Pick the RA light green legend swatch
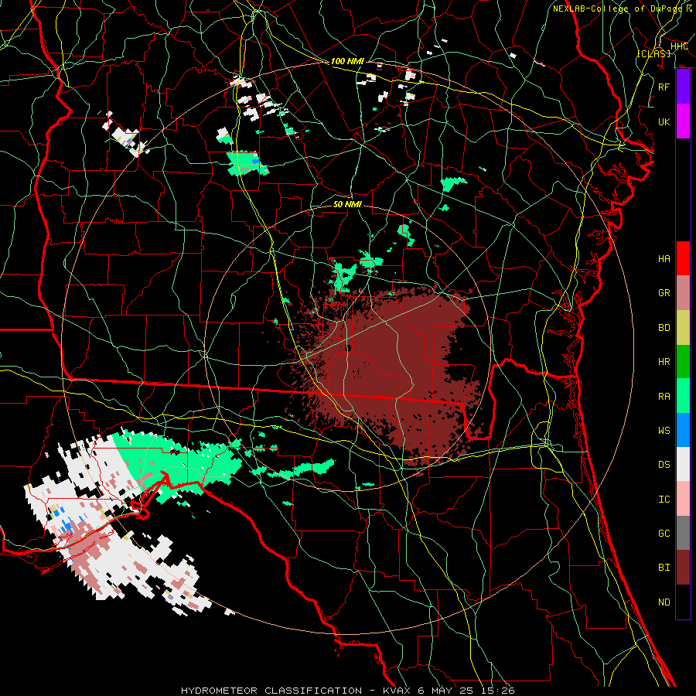Image resolution: width=696 pixels, height=696 pixels. pos(683,396)
